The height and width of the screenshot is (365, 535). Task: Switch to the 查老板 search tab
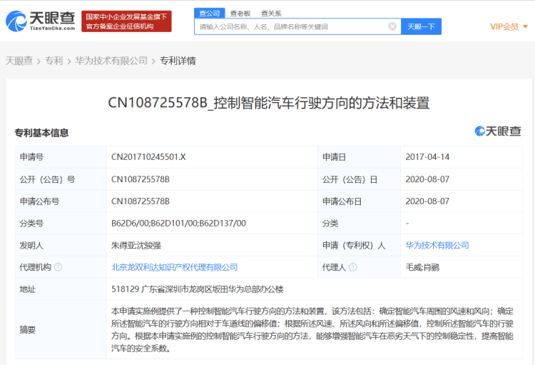pos(240,14)
